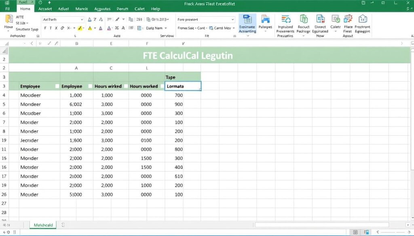Viewport: 414px width, 236px height.
Task: Click the Inptuised Prexenents icon
Action: [286, 20]
